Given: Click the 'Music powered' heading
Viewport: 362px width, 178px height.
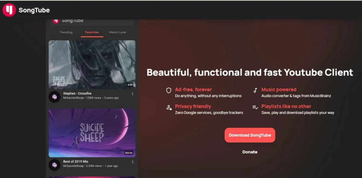Looking at the screenshot, I should [x=279, y=90].
